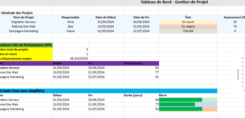245x118 pixels.
Task: Click end date 31/05/2024 in Bob's row
Action: pos(141,27)
